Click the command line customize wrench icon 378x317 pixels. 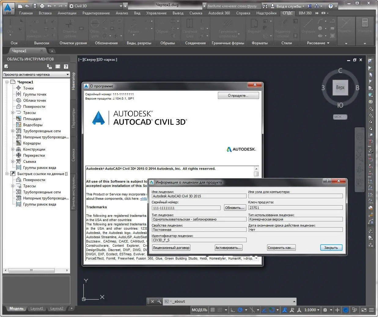[x=159, y=301]
